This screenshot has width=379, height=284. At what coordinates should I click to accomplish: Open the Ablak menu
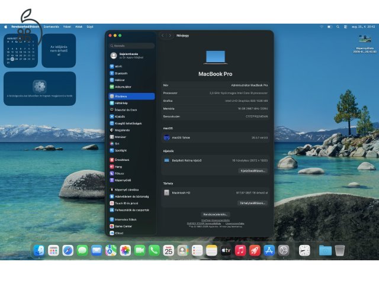click(x=79, y=27)
